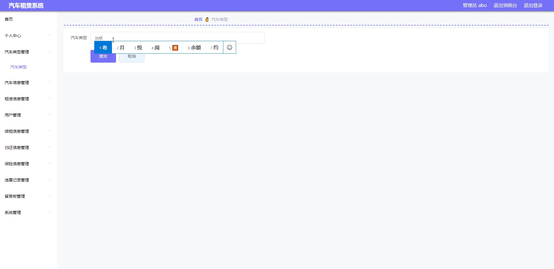Expand chevron beside 保险信息管理
554x269 pixels.
pyautogui.click(x=49, y=163)
